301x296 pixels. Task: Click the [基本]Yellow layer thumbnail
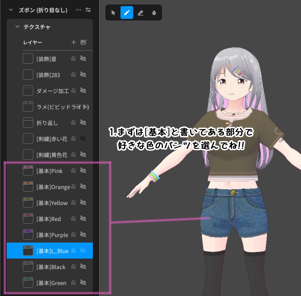pos(28,202)
